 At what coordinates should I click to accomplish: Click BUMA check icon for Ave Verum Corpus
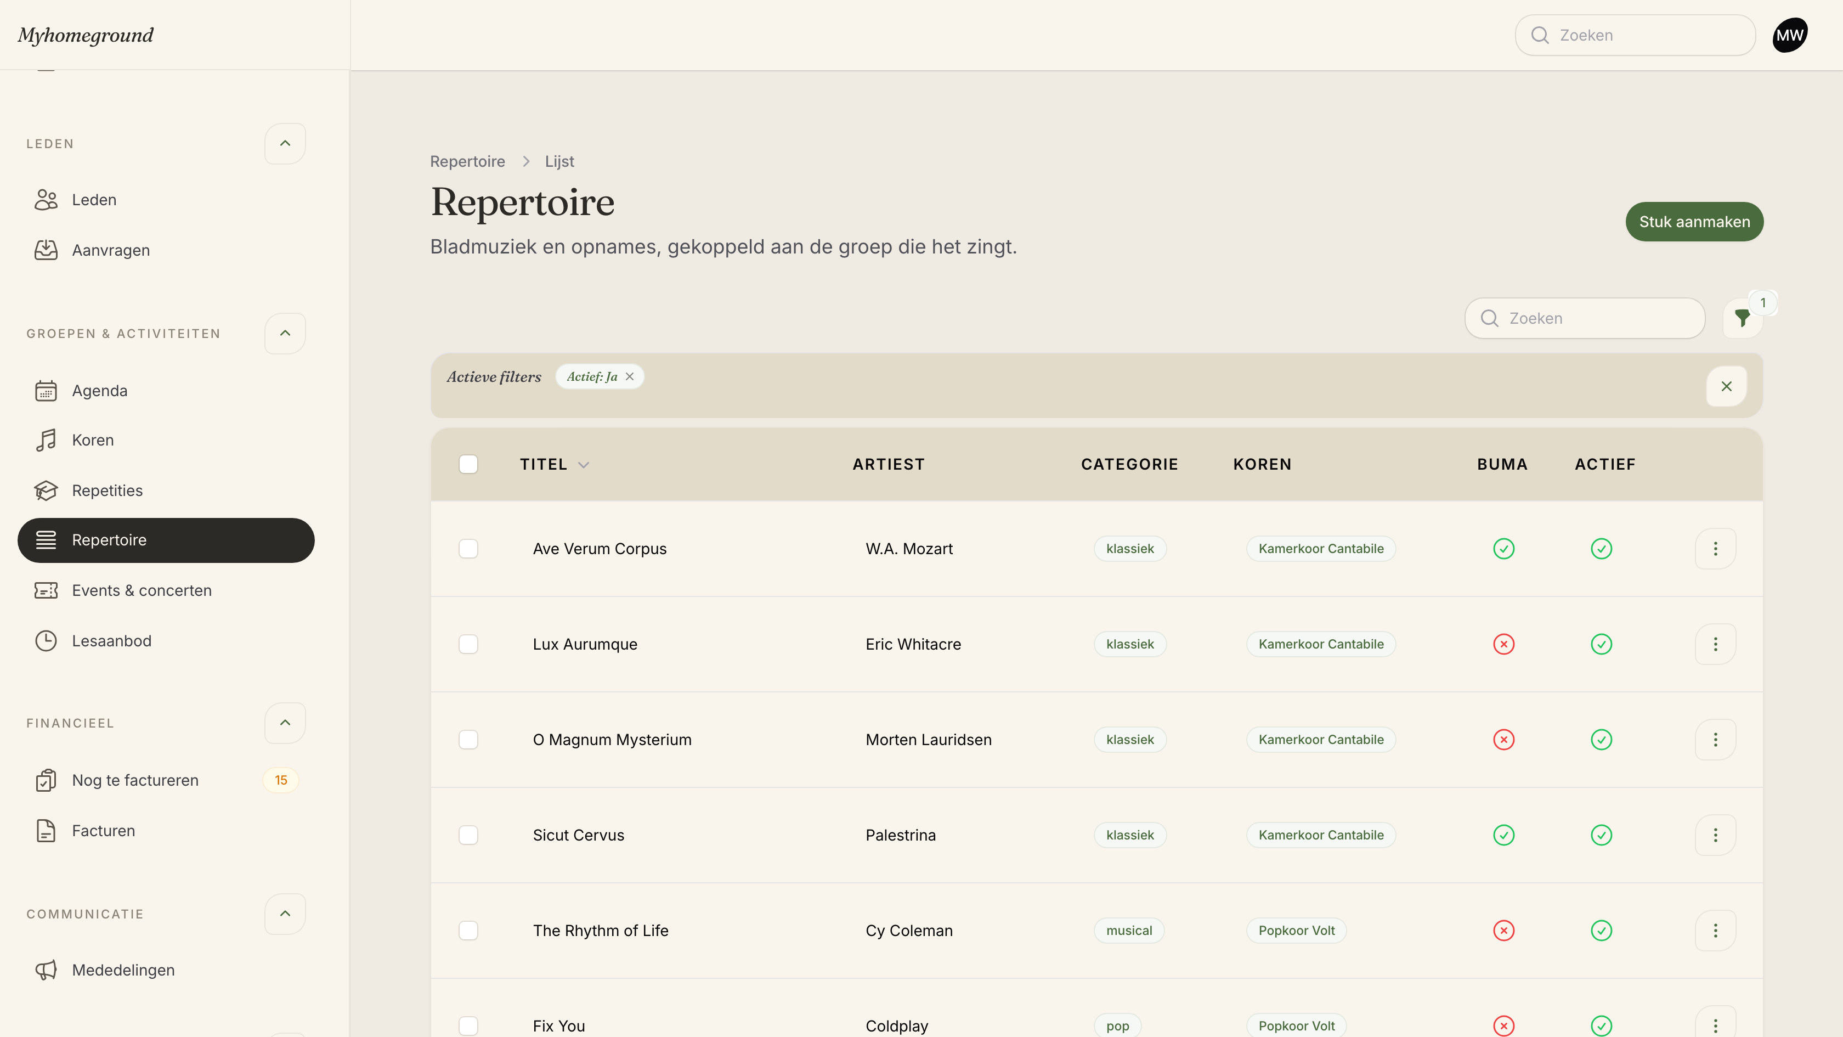pos(1504,549)
